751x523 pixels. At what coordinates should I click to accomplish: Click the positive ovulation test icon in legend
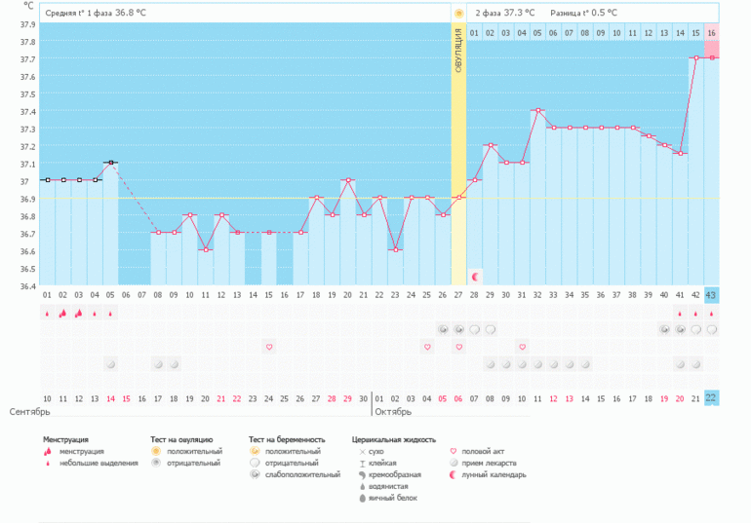click(156, 452)
